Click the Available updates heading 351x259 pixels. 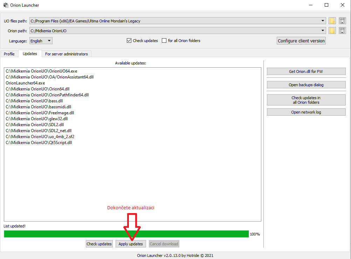(x=131, y=63)
